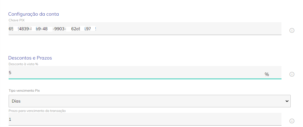Click the percent symbol in the discount field

coord(267,74)
